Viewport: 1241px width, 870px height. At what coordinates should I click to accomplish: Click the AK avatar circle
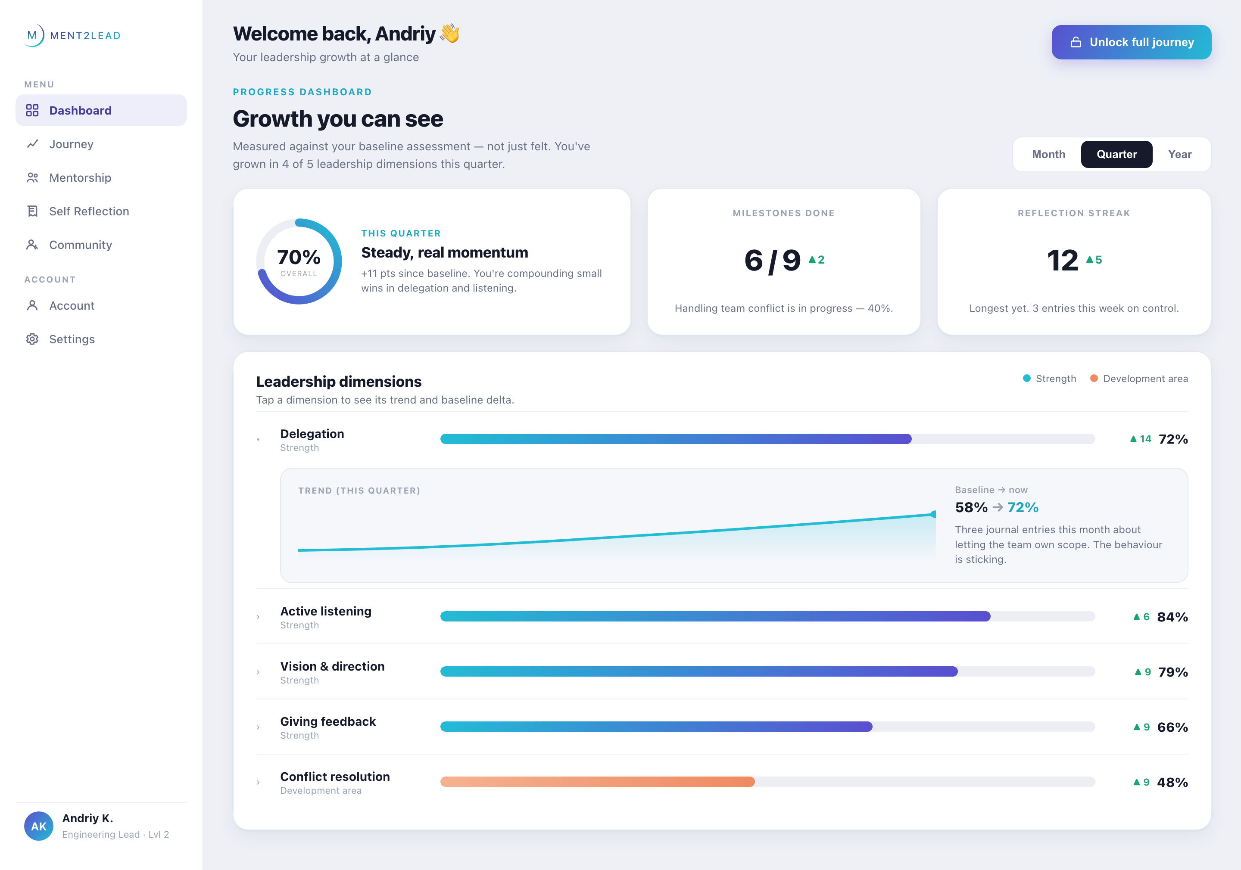point(38,826)
